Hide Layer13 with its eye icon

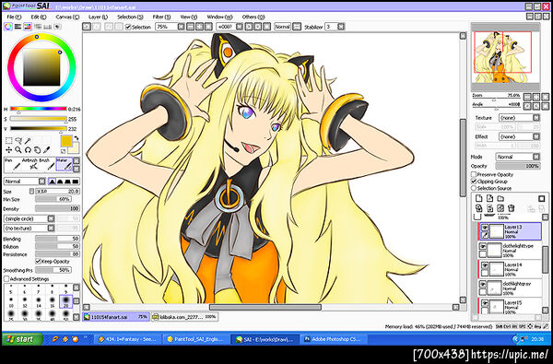(485, 228)
